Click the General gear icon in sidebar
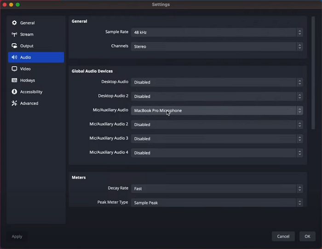Image resolution: width=322 pixels, height=249 pixels. click(14, 23)
